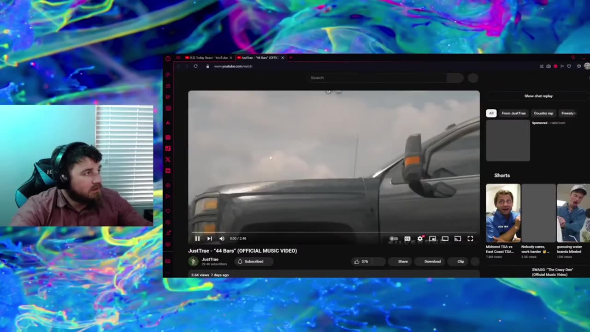Open the HelloFresh sponsored thumbnail

point(508,141)
